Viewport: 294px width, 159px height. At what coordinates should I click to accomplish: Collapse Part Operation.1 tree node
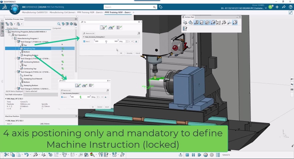(x=9, y=35)
